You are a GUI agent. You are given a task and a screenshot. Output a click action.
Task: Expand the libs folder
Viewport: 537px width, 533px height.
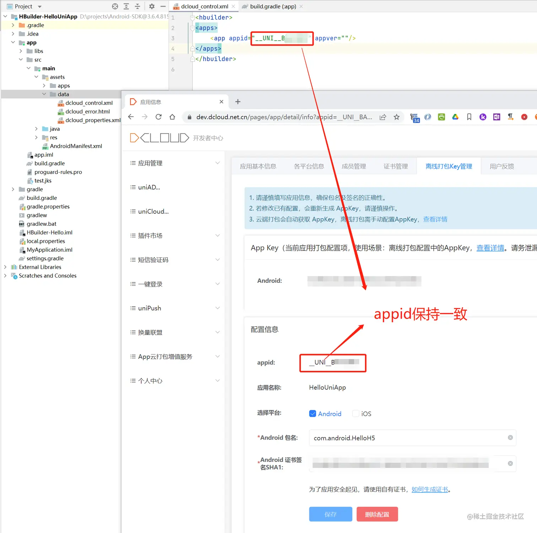[21, 51]
